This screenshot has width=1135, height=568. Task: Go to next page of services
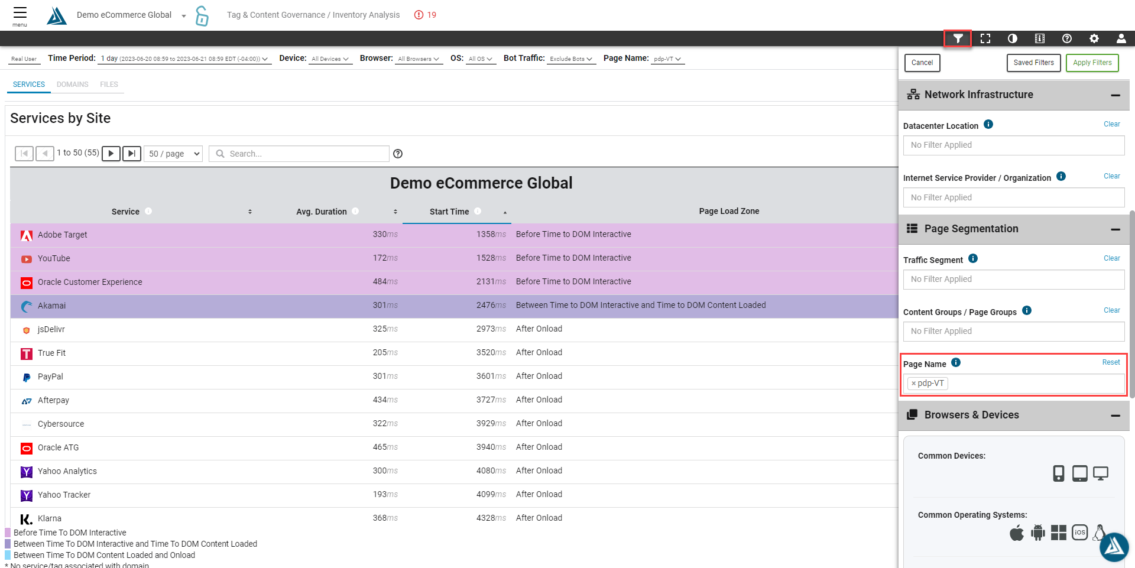click(111, 154)
